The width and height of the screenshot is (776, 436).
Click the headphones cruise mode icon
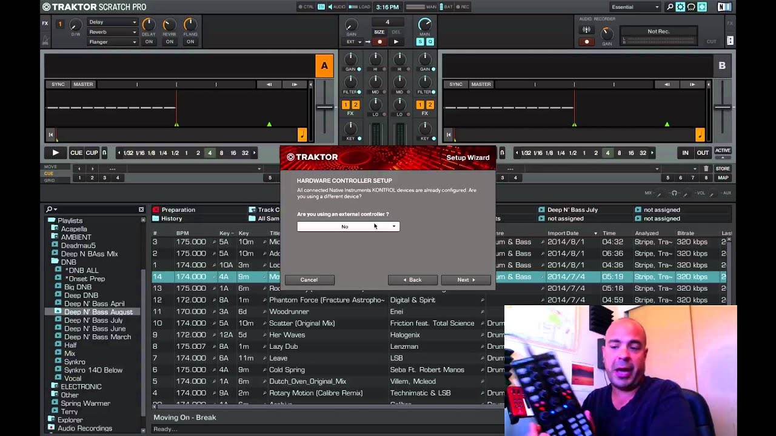tap(691, 7)
